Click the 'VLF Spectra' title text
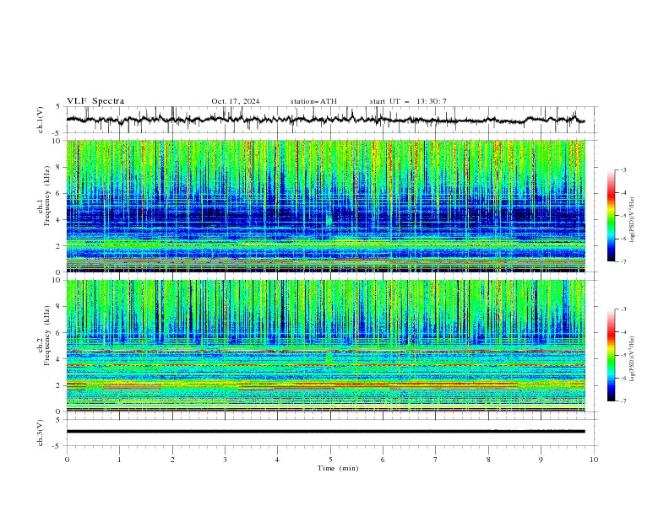 [95, 101]
